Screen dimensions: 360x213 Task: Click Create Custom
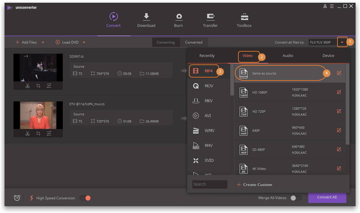click(255, 185)
